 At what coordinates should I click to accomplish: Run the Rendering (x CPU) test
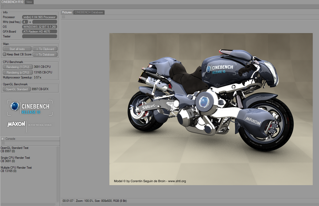(18, 72)
